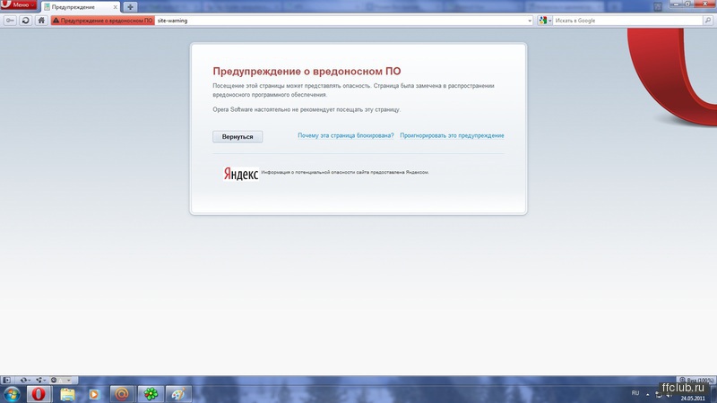Toggle the Opera panels button in status bar
Viewport: 717px width, 403px height.
click(x=6, y=380)
